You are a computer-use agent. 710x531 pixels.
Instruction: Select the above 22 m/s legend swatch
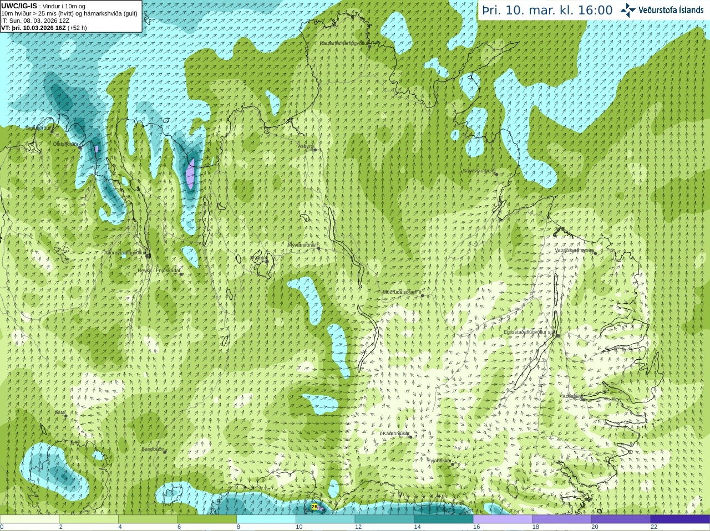[x=680, y=519]
